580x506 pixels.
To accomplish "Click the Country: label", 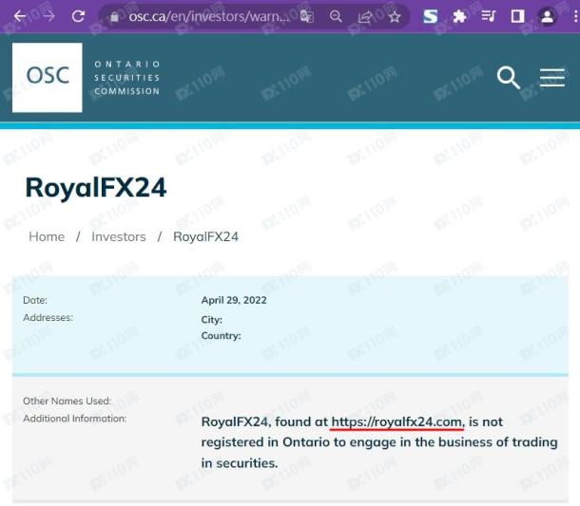I will (x=221, y=336).
